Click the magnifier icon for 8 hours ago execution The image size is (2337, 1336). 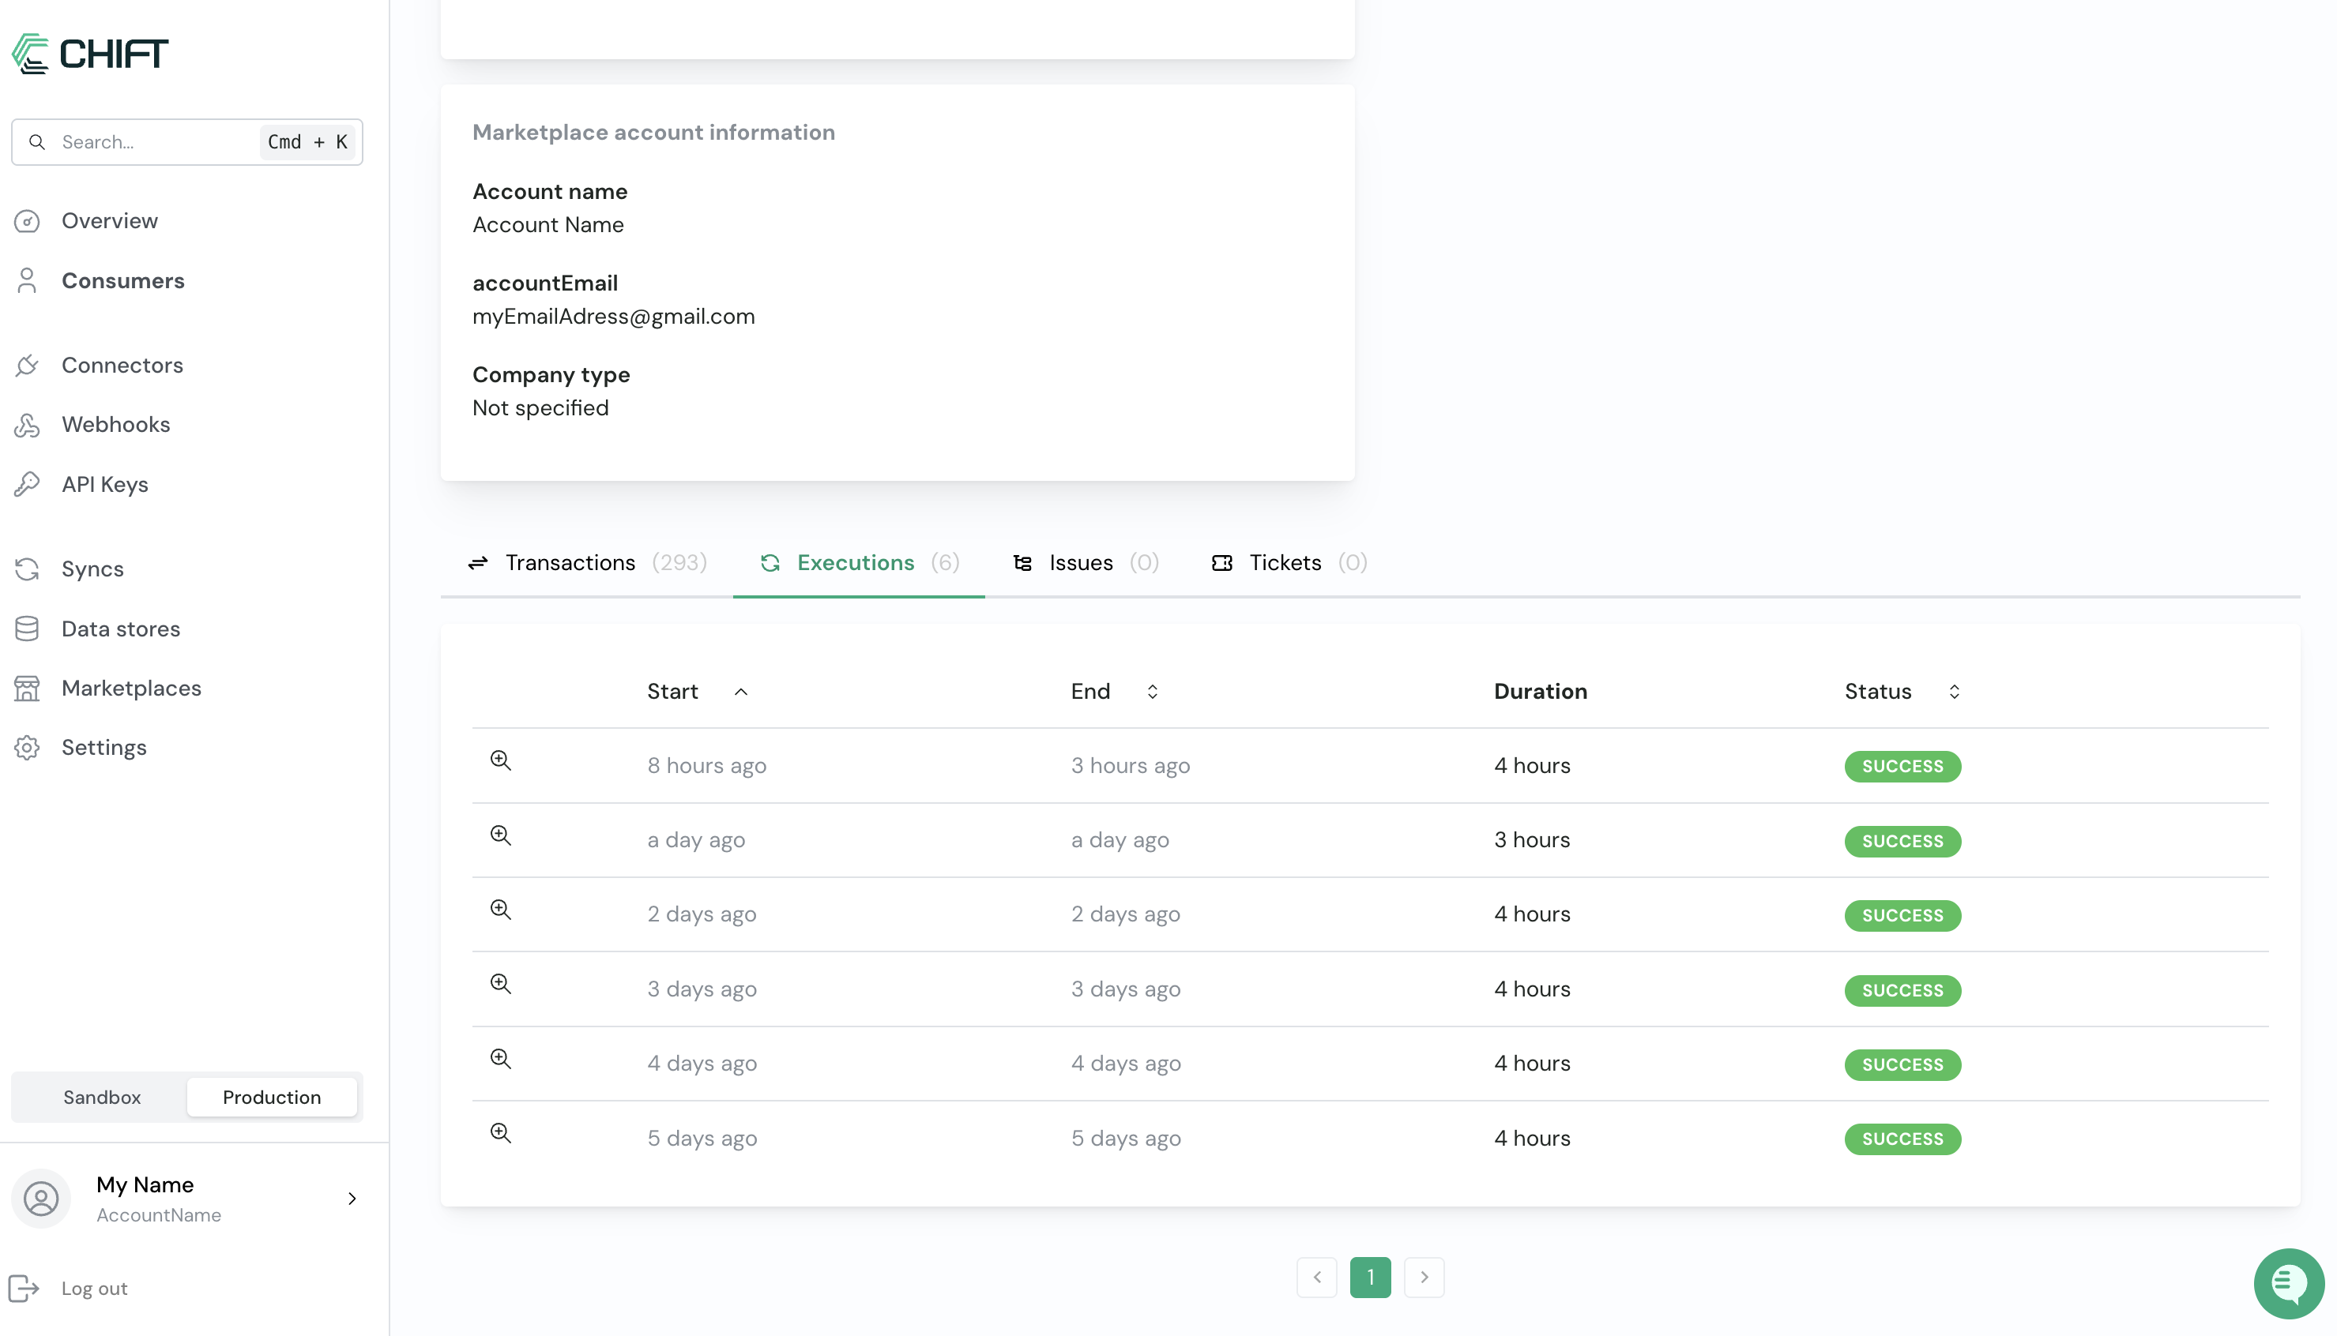click(500, 760)
